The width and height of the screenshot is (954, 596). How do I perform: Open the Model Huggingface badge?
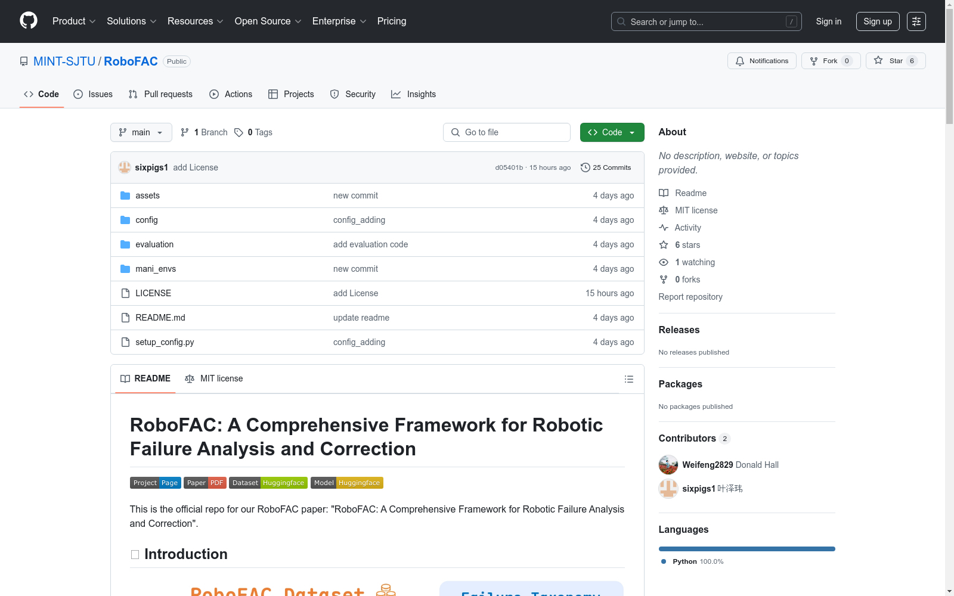347,483
